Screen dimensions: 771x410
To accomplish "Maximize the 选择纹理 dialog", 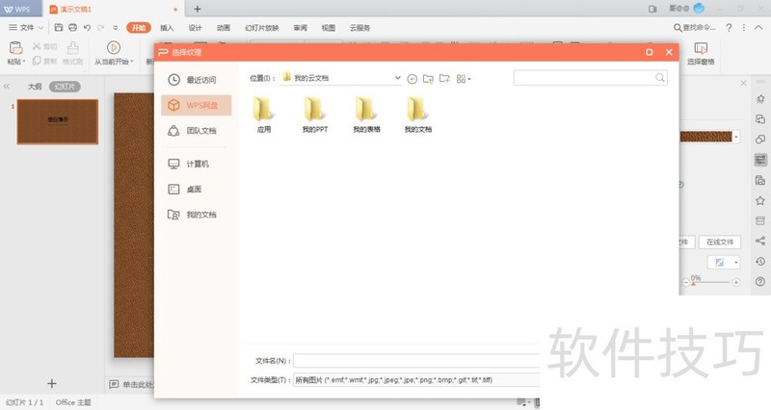I will click(x=649, y=52).
